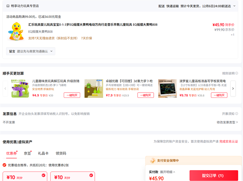
Task: Click the toy gun product thumbnail
Action: coord(20,89)
